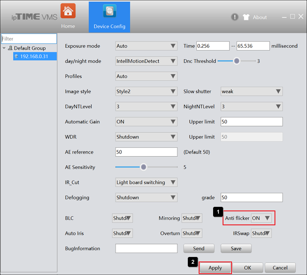
Task: Click the OK button
Action: [247, 268]
